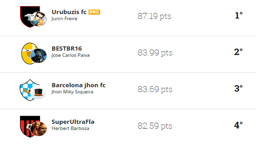This screenshot has height=145, width=256.
Task: Open the SuperUltraFla team name
Action: 73,122
